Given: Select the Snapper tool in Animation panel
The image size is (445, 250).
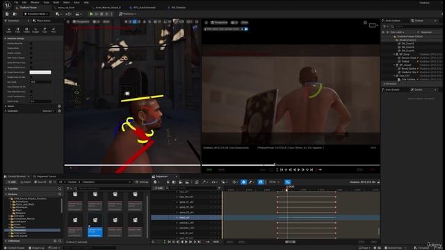Looking at the screenshot, I should pyautogui.click(x=35, y=30).
